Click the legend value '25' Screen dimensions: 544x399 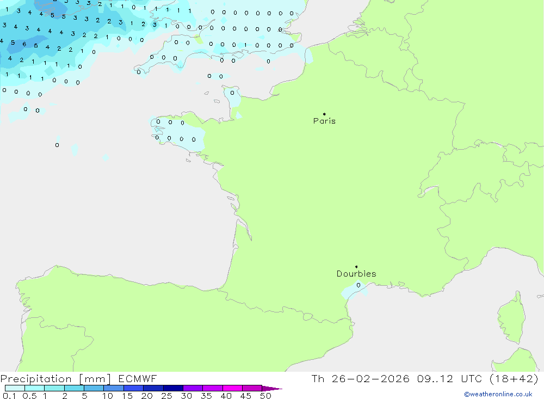tap(166, 396)
